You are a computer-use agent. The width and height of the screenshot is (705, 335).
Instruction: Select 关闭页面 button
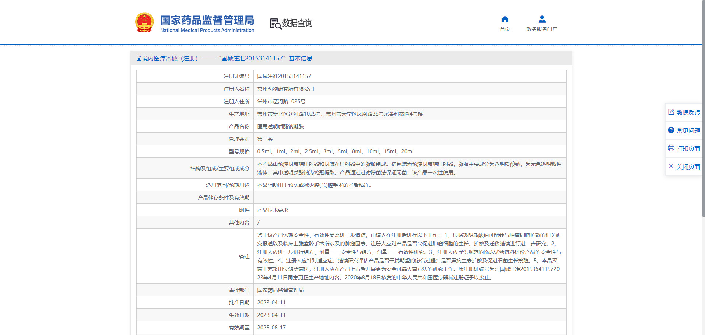[x=688, y=167]
